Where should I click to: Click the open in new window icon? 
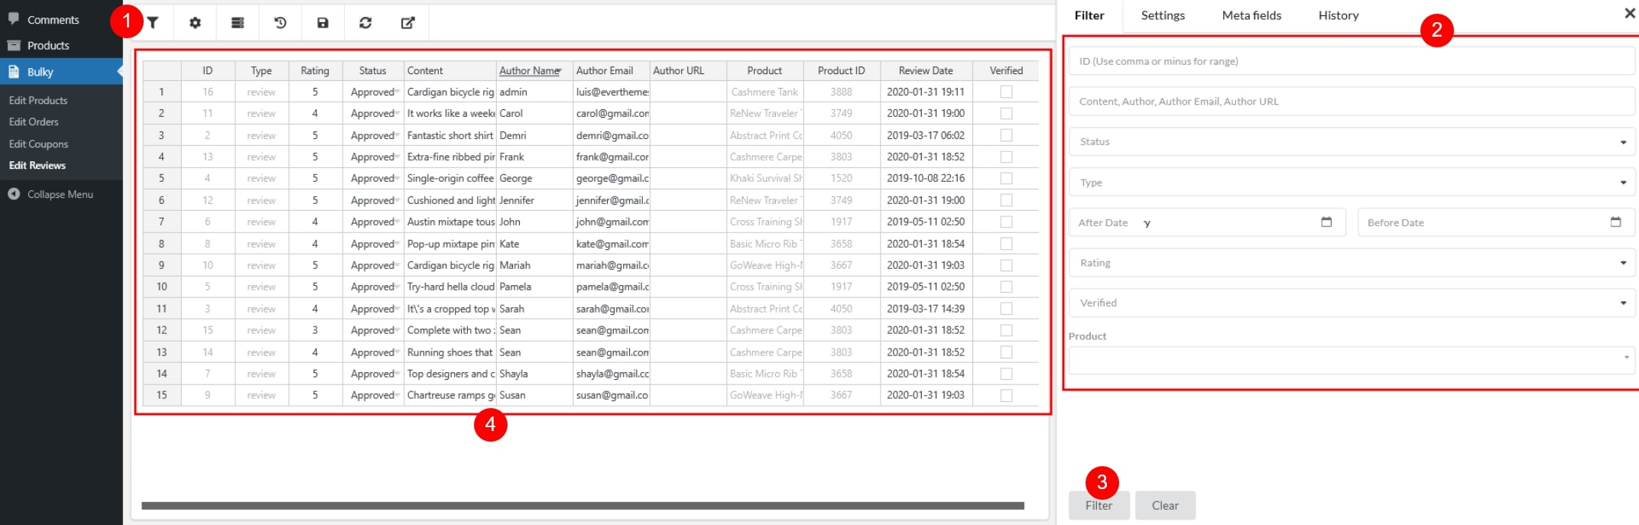407,23
